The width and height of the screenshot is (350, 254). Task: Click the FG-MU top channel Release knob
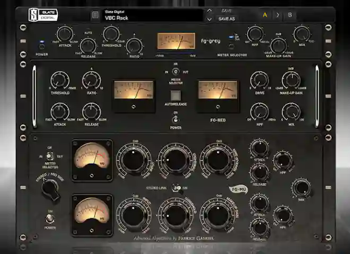[x=259, y=173]
